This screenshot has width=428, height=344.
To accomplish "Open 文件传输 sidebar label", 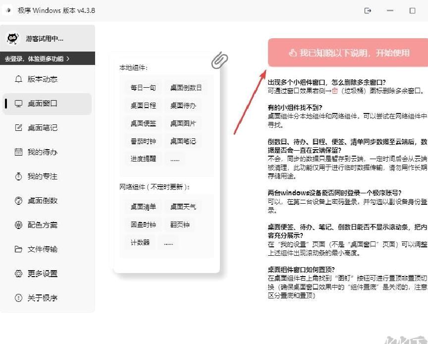I will (x=42, y=249).
